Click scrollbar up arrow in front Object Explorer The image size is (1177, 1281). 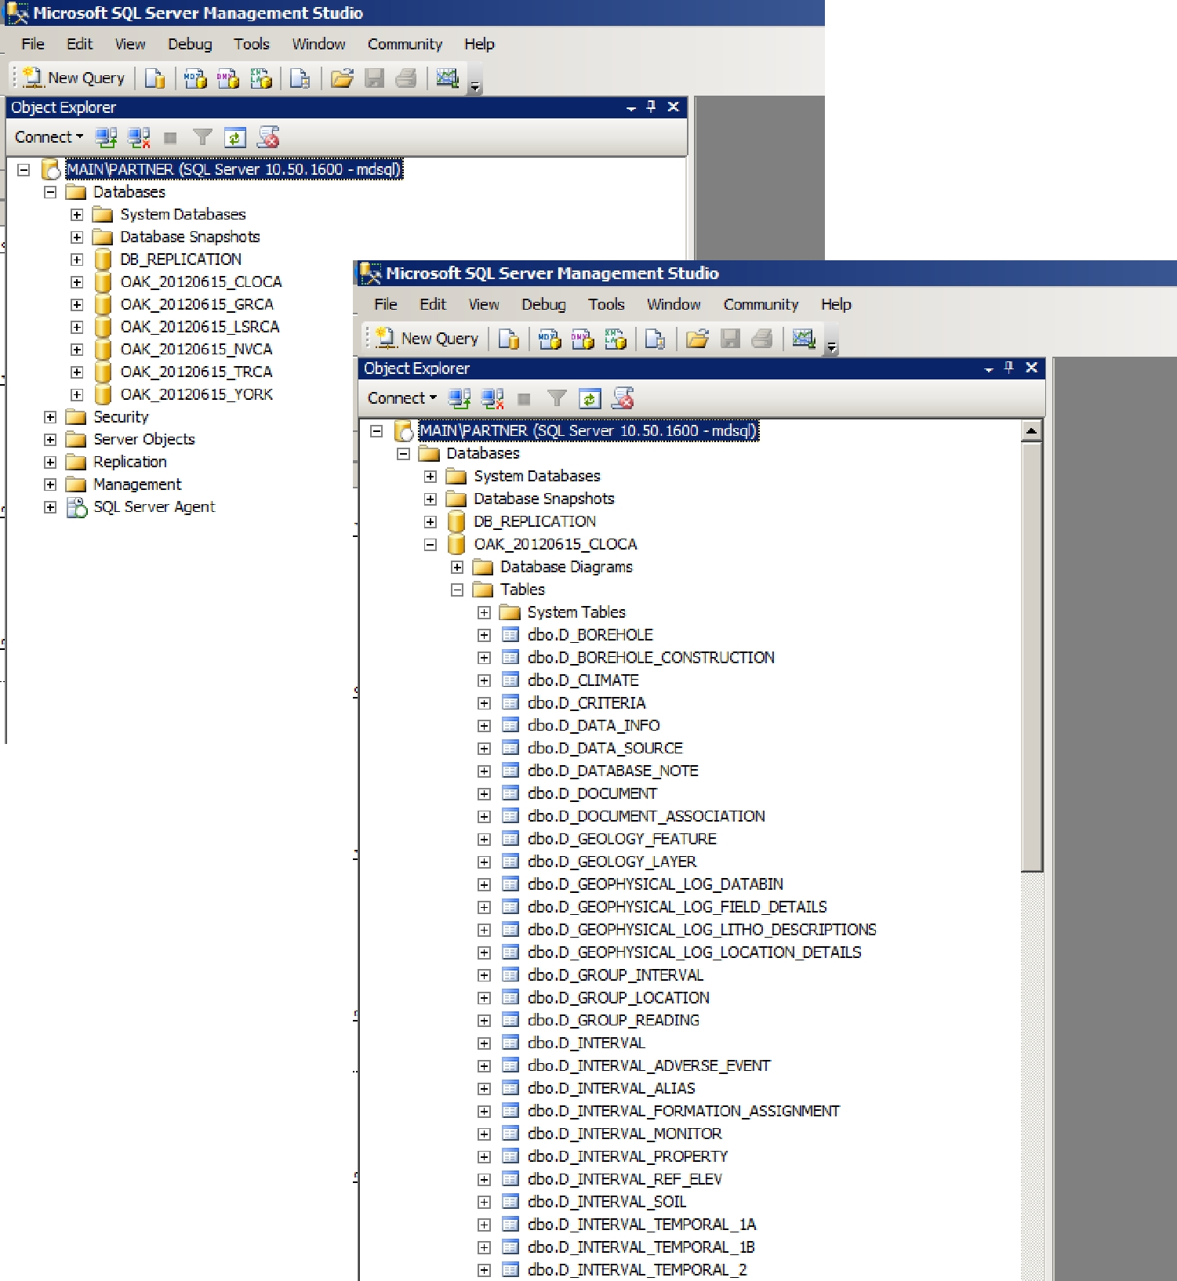[1032, 430]
